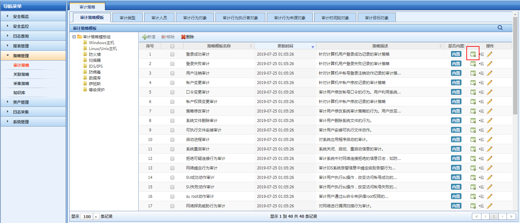Collapse the 审计策略模板组 tree node
This screenshot has width=520, height=223.
point(74,37)
